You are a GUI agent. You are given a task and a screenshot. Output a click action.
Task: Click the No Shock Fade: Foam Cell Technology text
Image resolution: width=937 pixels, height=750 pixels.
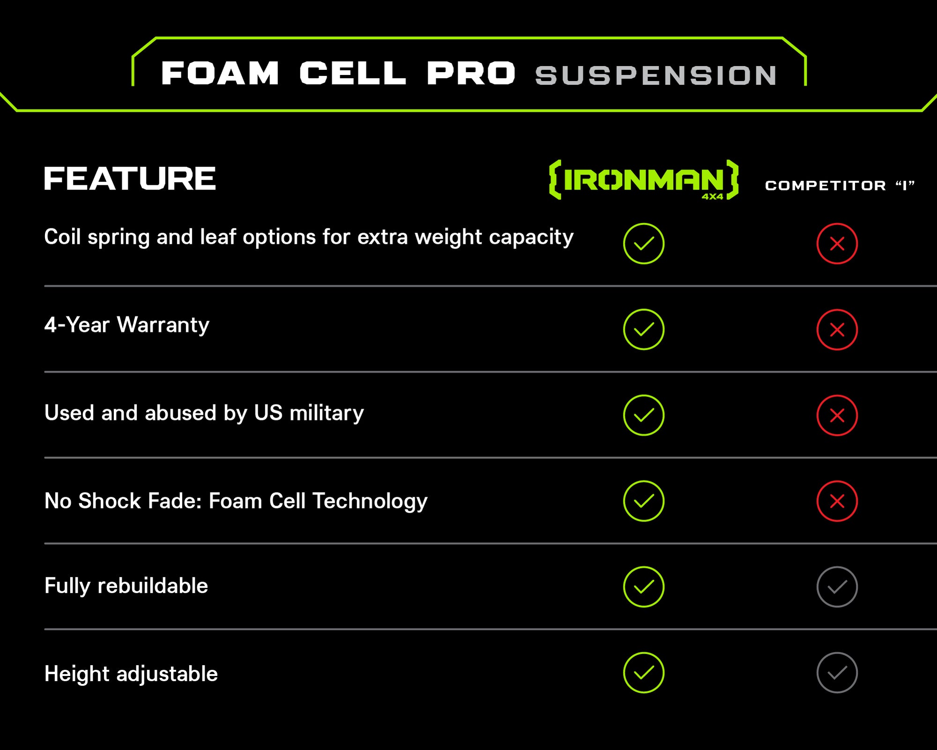tap(236, 501)
